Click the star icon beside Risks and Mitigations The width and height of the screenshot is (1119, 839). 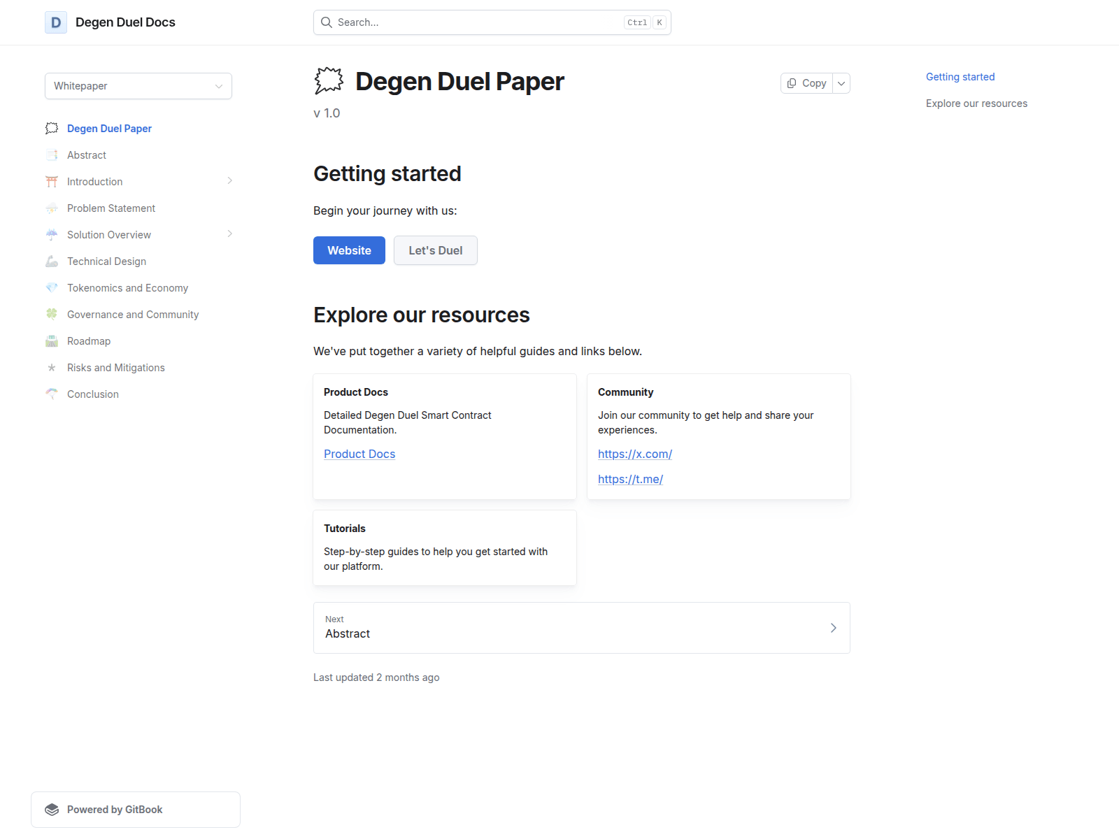(x=52, y=368)
